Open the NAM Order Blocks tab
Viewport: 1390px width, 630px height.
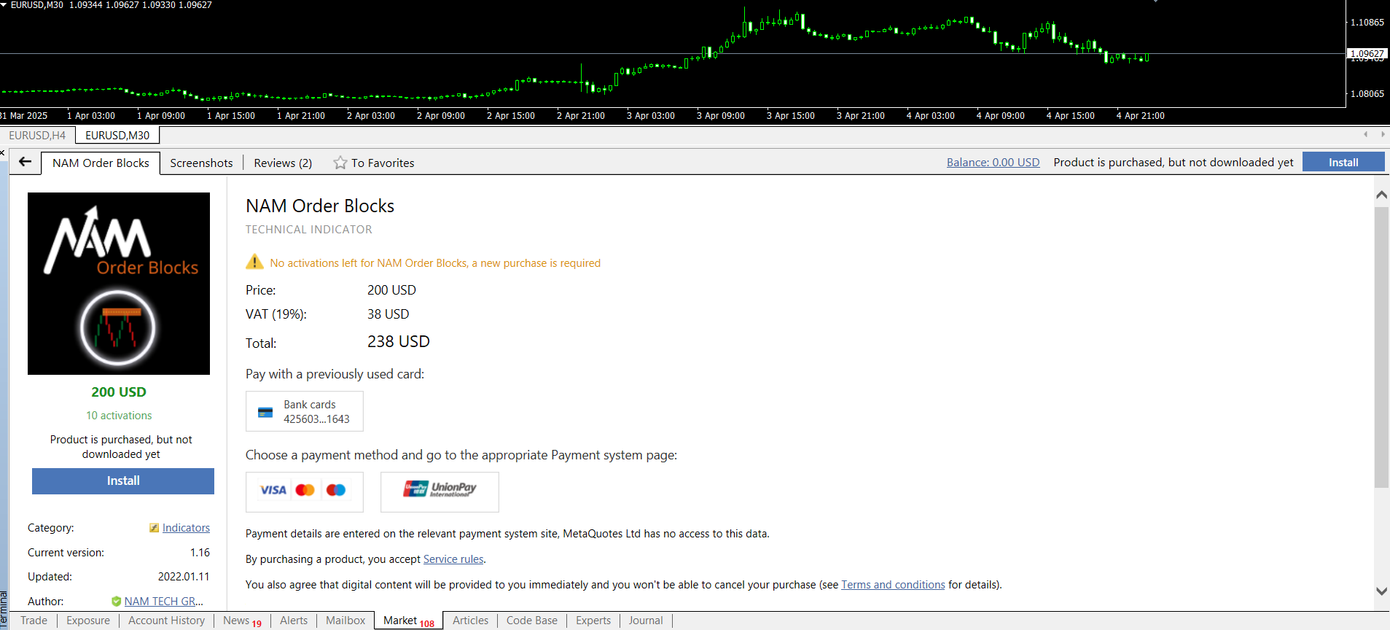click(101, 163)
